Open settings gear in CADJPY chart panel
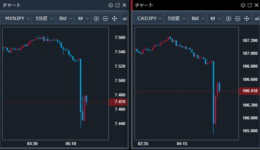The height and width of the screenshot is (150, 260). (x=243, y=5)
